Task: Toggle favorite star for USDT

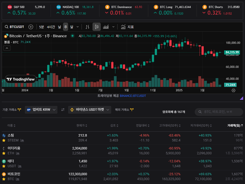Action: coord(4,166)
